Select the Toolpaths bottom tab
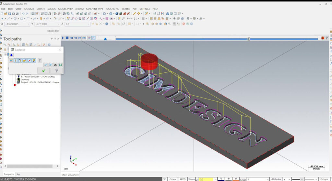 (x=9, y=175)
